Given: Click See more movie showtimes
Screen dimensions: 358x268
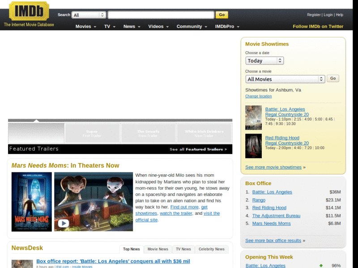Looking at the screenshot, I should point(273,167).
